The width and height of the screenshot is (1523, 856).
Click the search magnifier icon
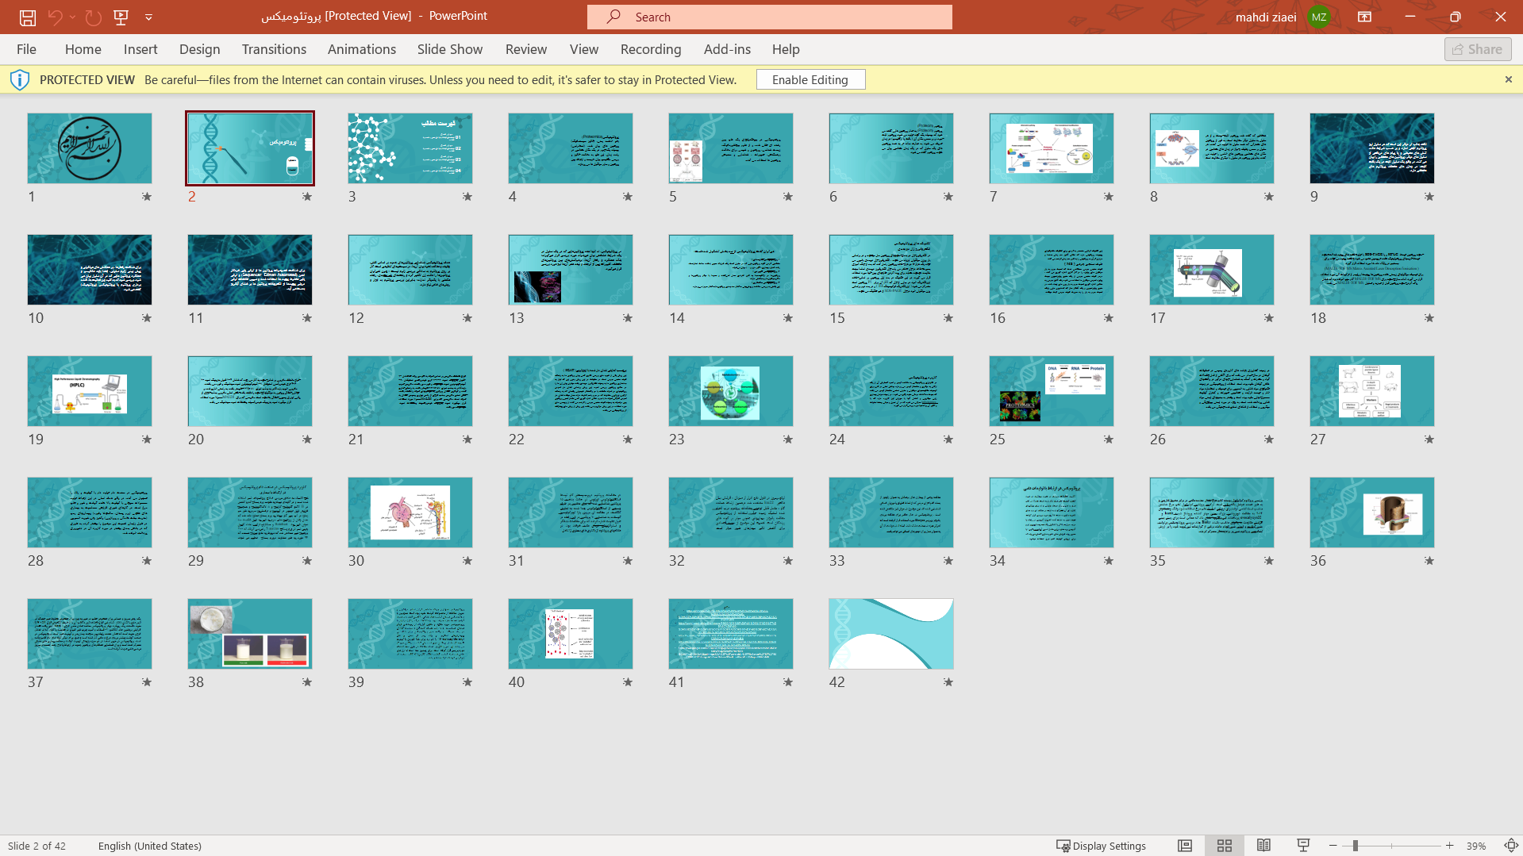pos(613,17)
